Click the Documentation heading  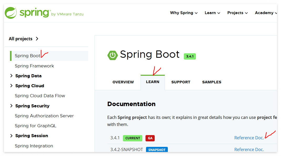[x=131, y=104]
